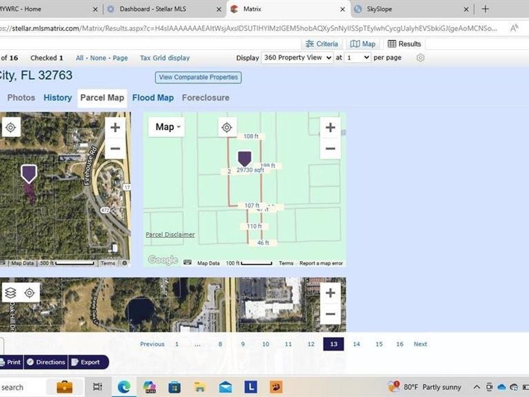Click the locate target icon on aerial map
This screenshot has height=397, width=529.
coord(11,127)
